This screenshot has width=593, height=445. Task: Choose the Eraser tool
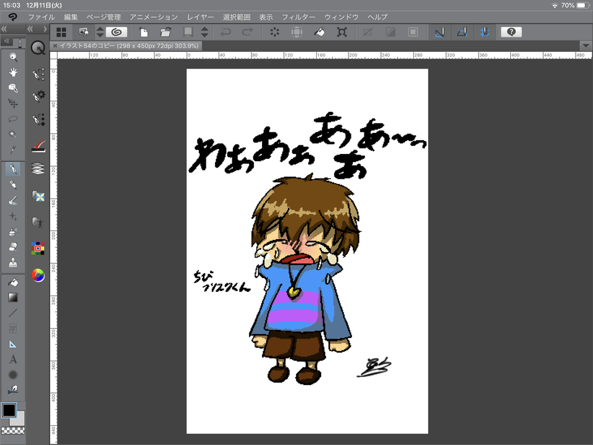pos(12,247)
